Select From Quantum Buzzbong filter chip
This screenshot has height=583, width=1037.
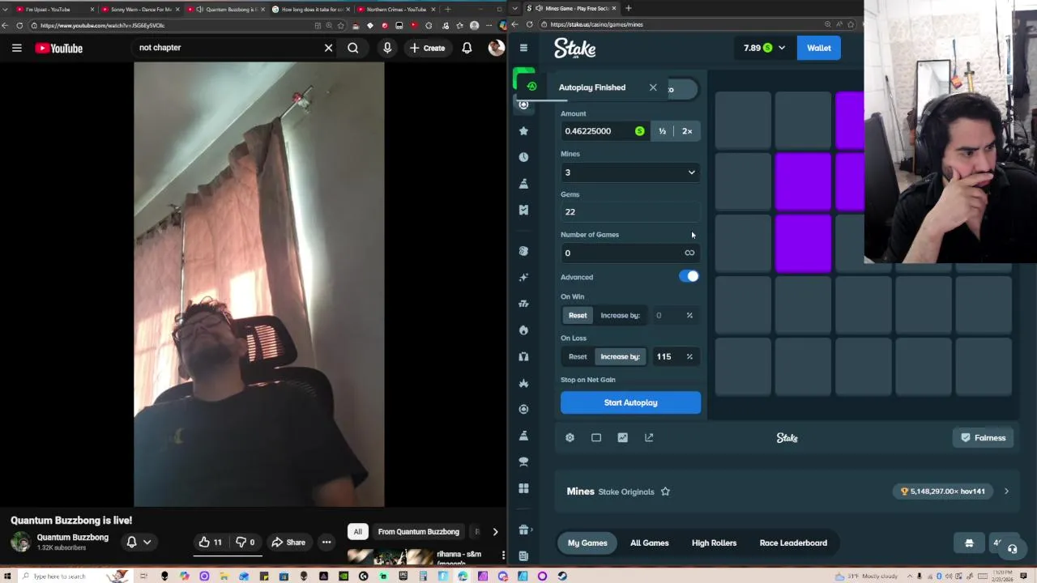click(x=419, y=532)
